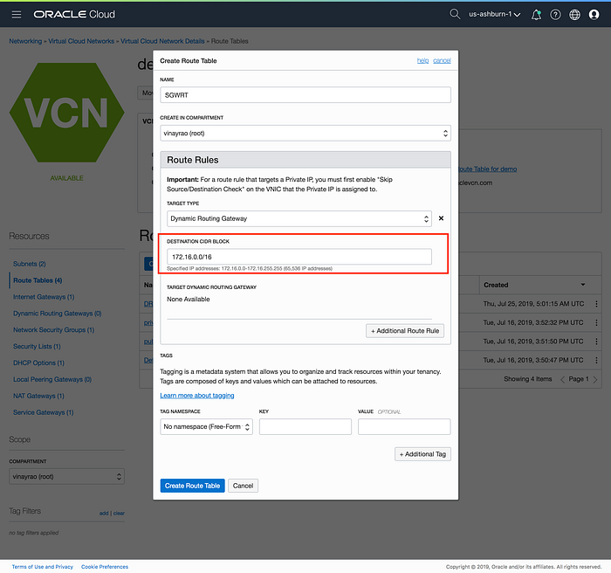
Task: Open the help link in dialog header
Action: (x=422, y=60)
